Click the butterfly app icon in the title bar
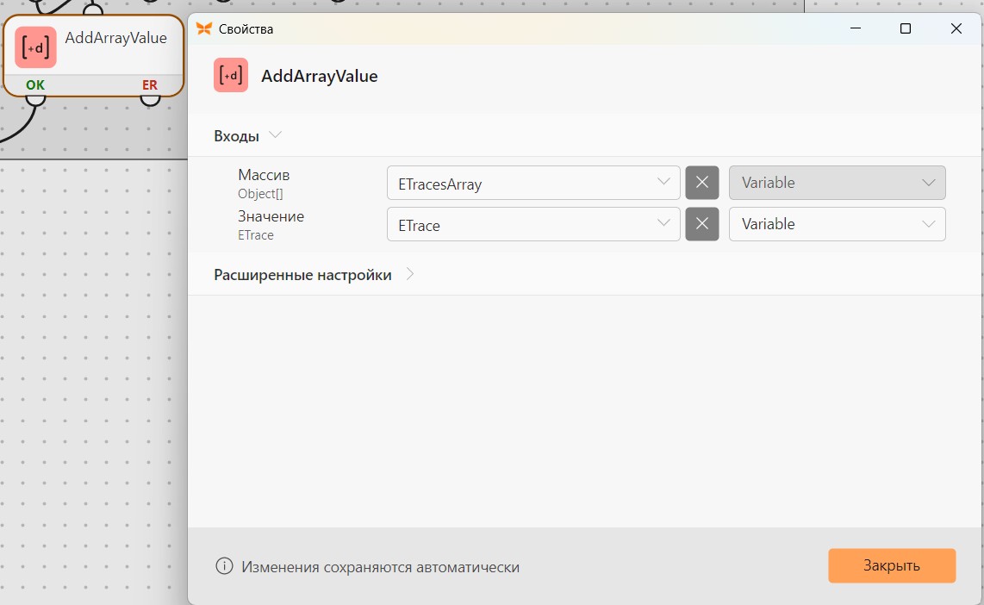984x605 pixels. click(x=204, y=28)
